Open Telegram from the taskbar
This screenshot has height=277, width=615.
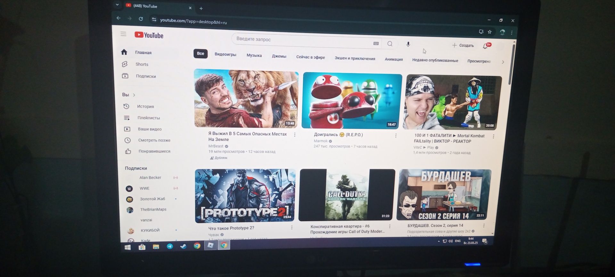tap(170, 246)
